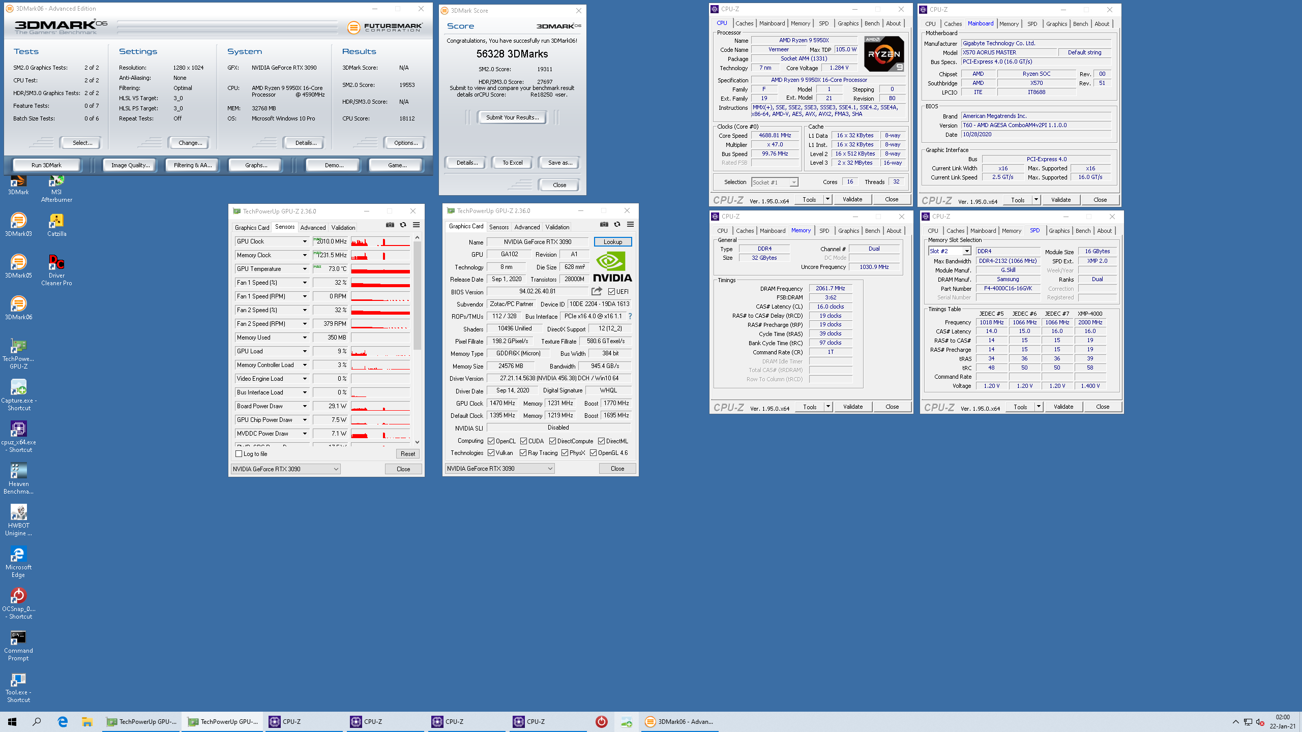Open MSI Afterburner desktop icon
This screenshot has width=1302, height=732.
pyautogui.click(x=56, y=189)
